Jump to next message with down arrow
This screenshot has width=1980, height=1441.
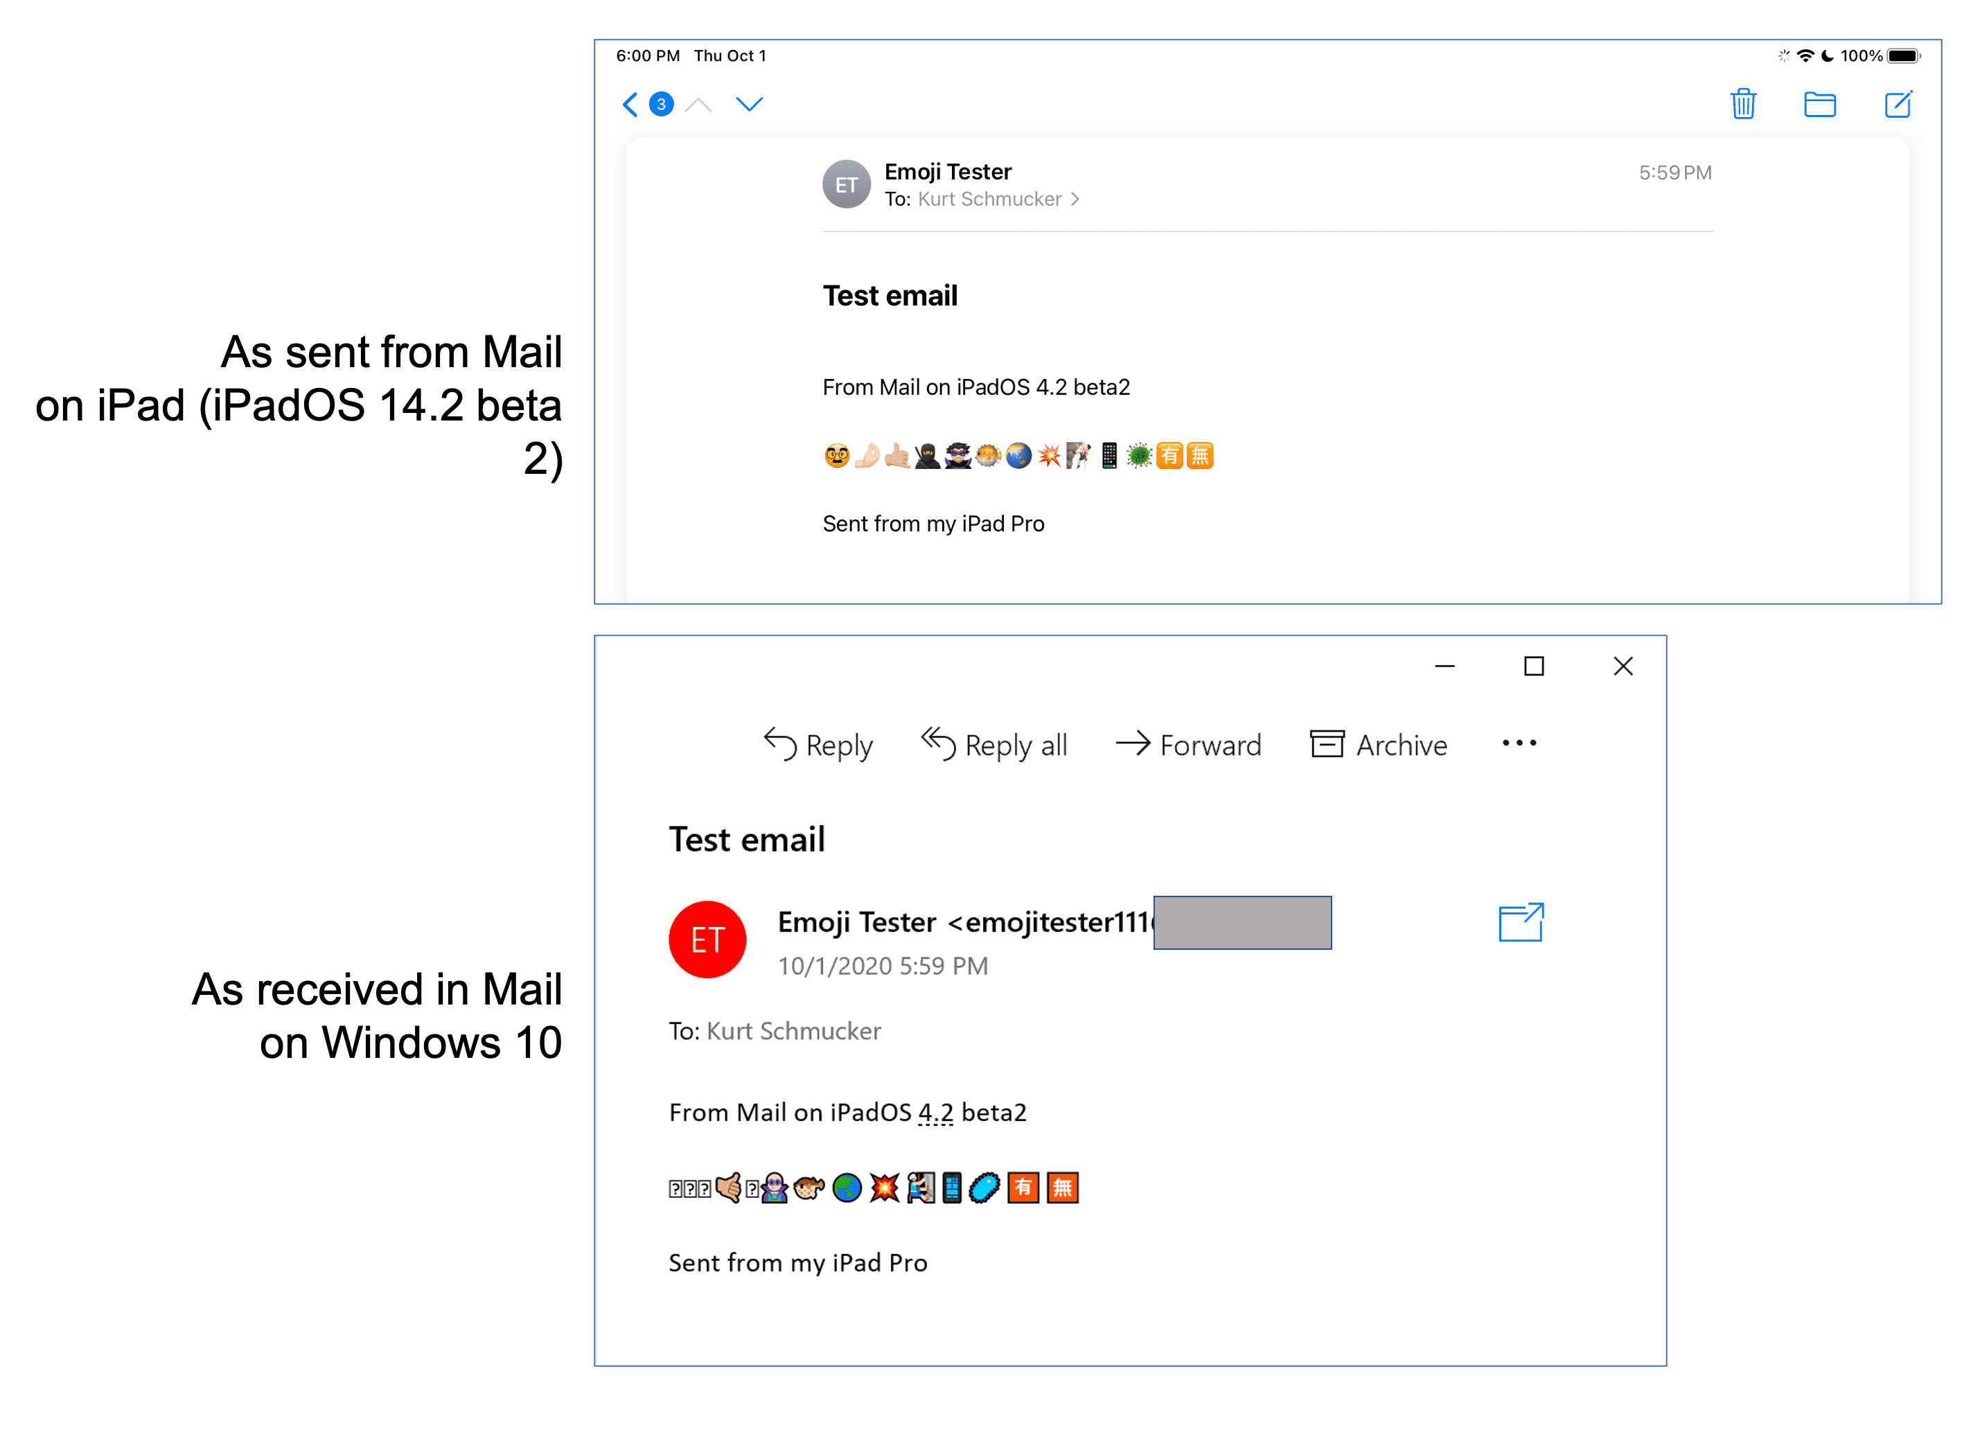point(749,105)
